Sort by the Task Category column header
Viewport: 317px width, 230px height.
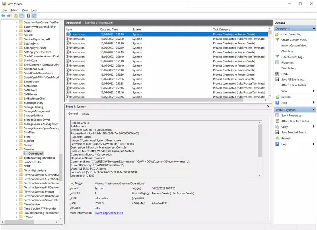click(240, 29)
